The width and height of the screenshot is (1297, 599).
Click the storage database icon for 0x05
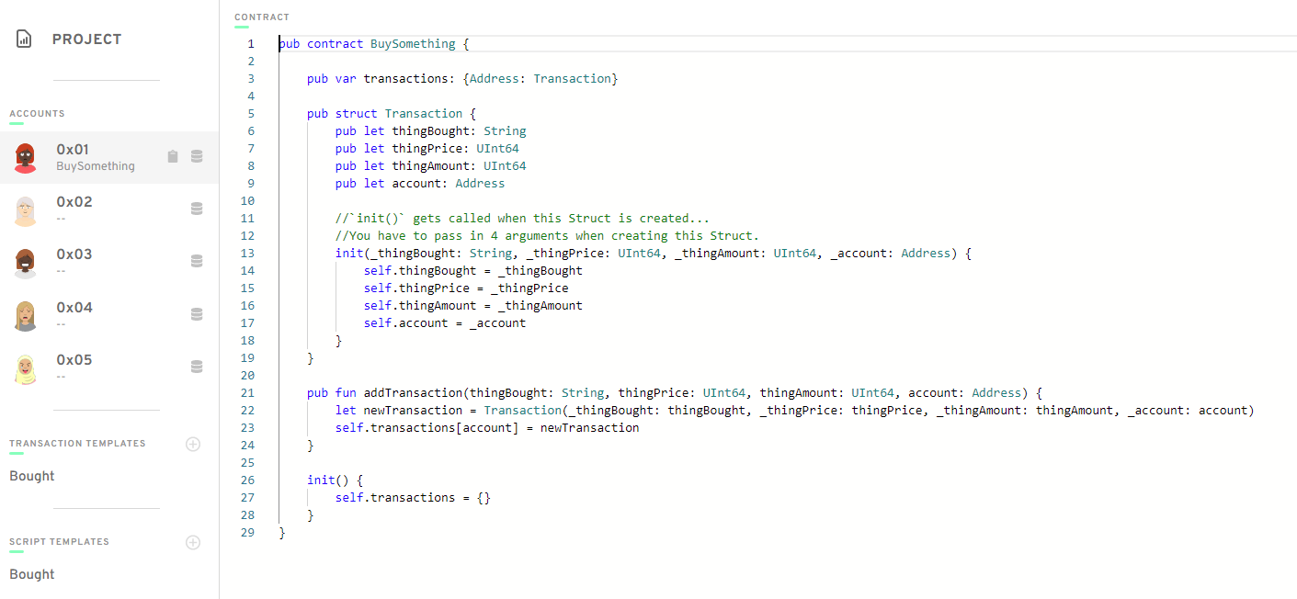(196, 367)
